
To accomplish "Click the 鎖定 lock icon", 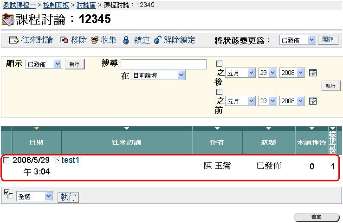I will pyautogui.click(x=126, y=40).
